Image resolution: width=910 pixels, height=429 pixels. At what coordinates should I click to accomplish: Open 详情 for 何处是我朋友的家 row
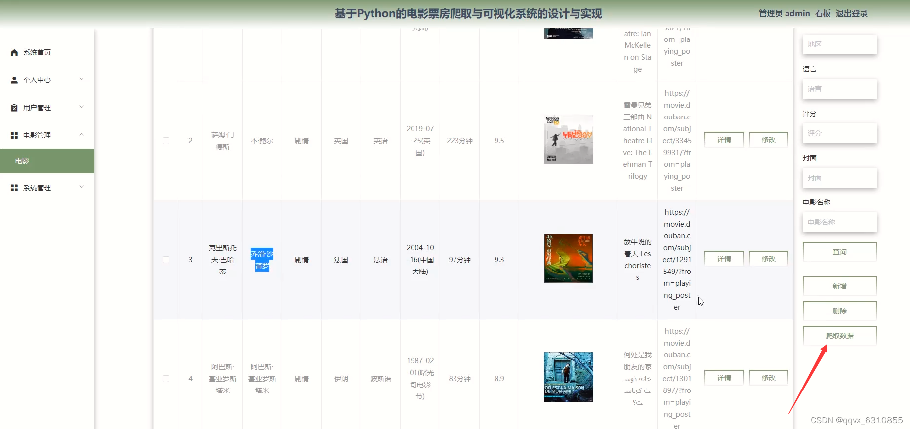pos(724,378)
